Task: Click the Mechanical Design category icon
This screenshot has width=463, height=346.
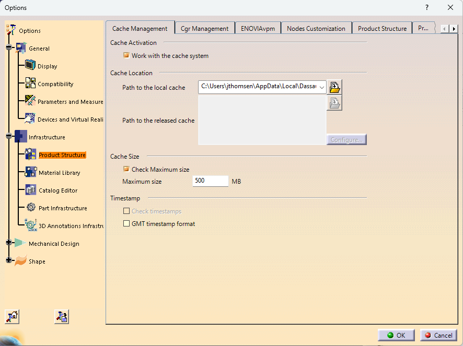Action: click(20, 243)
